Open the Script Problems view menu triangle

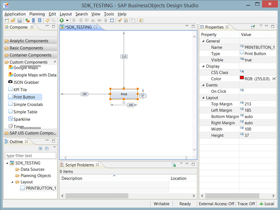(x=182, y=163)
